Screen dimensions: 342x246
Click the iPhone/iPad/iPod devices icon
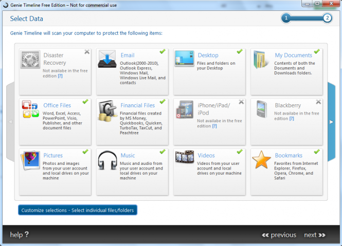(x=185, y=109)
